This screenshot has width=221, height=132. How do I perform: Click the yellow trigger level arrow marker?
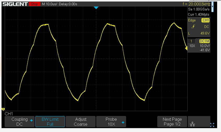click(186, 48)
